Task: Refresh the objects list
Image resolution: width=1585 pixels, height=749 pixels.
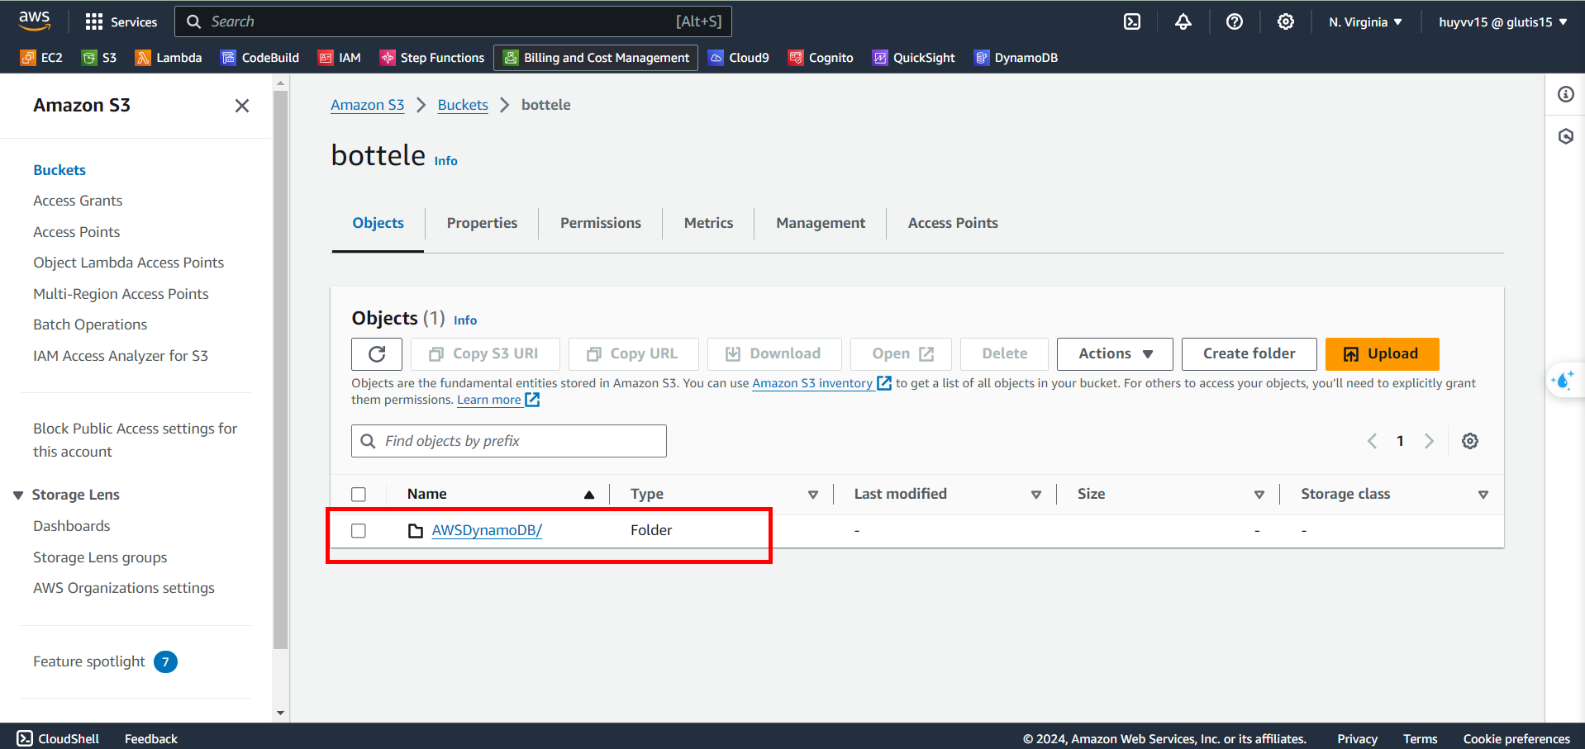Action: [377, 354]
